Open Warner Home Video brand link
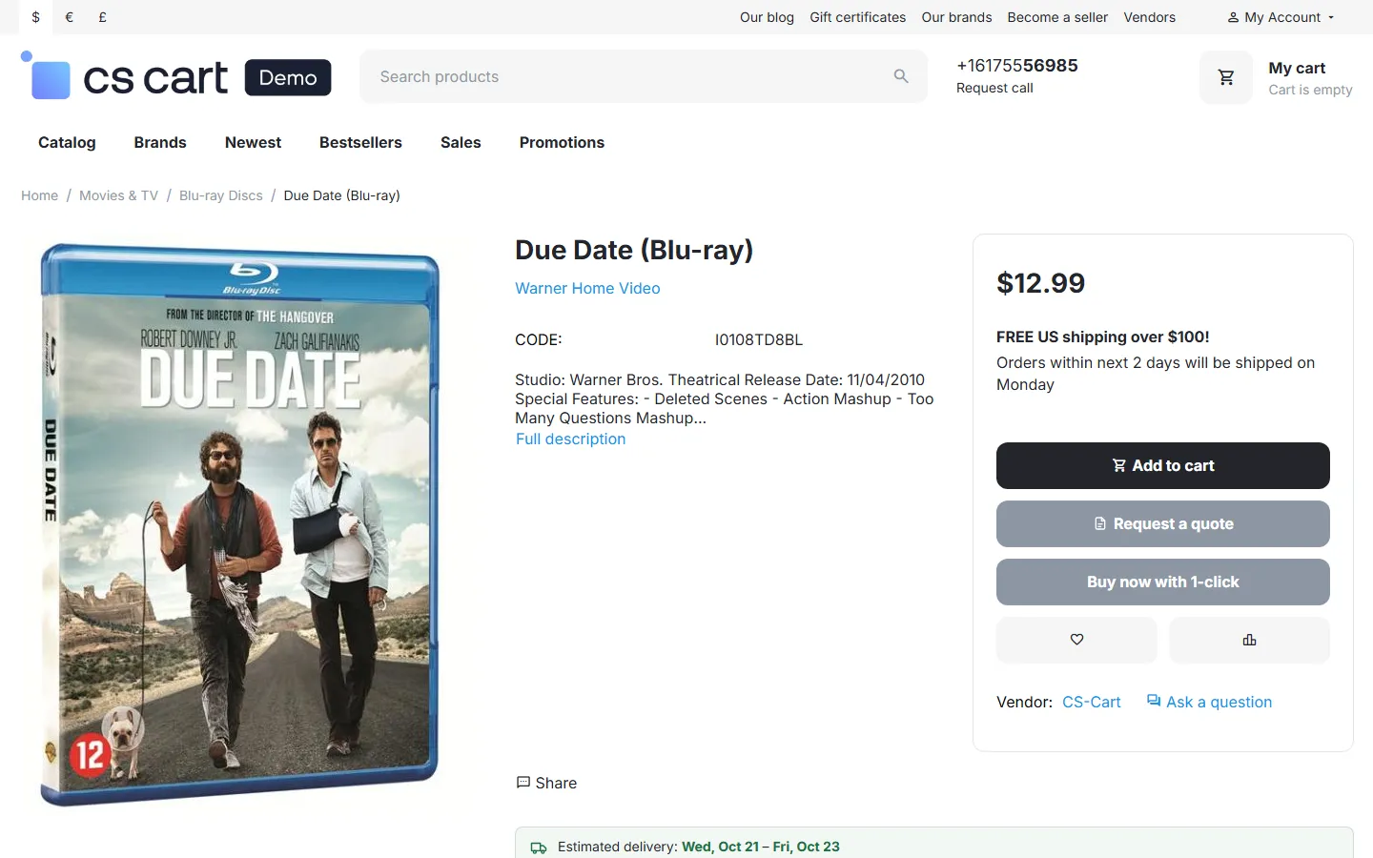Image resolution: width=1373 pixels, height=858 pixels. pos(587,288)
